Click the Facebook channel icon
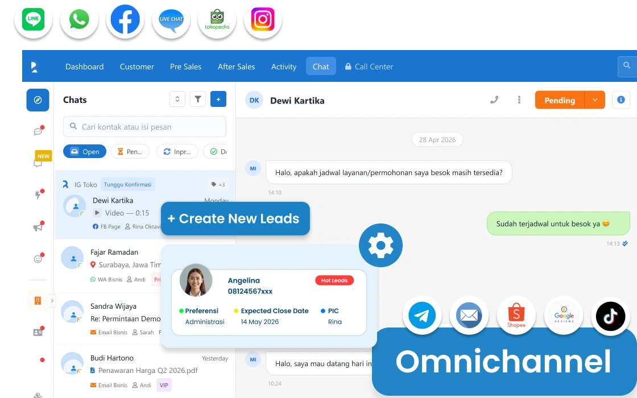The height and width of the screenshot is (398, 637). click(125, 19)
